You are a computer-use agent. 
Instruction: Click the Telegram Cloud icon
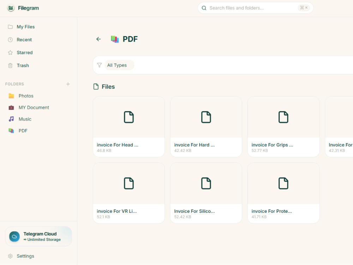[x=14, y=236]
